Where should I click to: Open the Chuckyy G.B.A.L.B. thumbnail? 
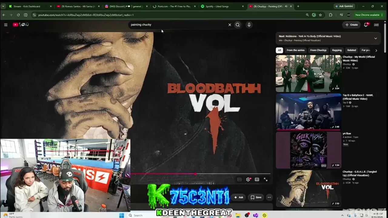click(308, 188)
